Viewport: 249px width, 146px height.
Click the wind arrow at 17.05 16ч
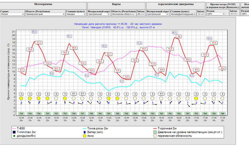coord(213,103)
